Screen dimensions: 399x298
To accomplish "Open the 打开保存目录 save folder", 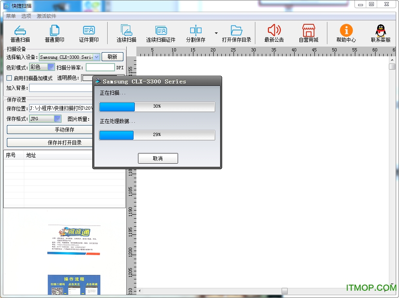I will (x=236, y=34).
